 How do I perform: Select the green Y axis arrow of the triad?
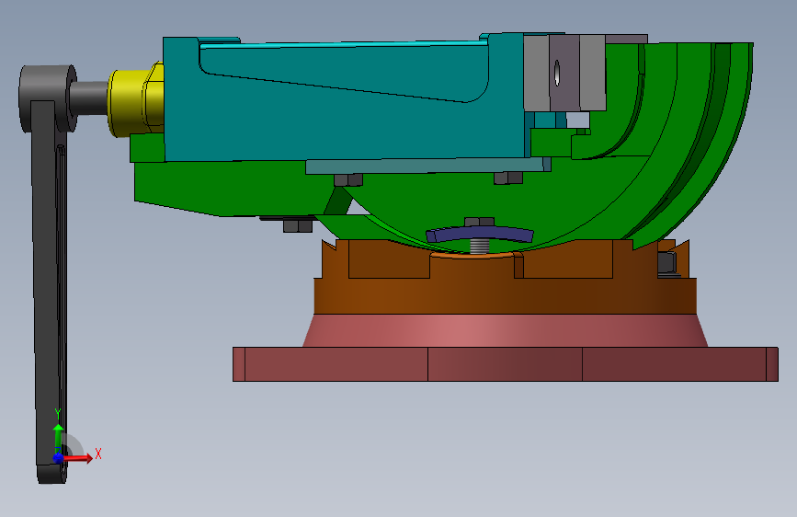click(x=59, y=436)
